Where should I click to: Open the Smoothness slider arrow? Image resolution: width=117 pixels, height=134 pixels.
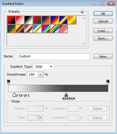click(x=40, y=75)
